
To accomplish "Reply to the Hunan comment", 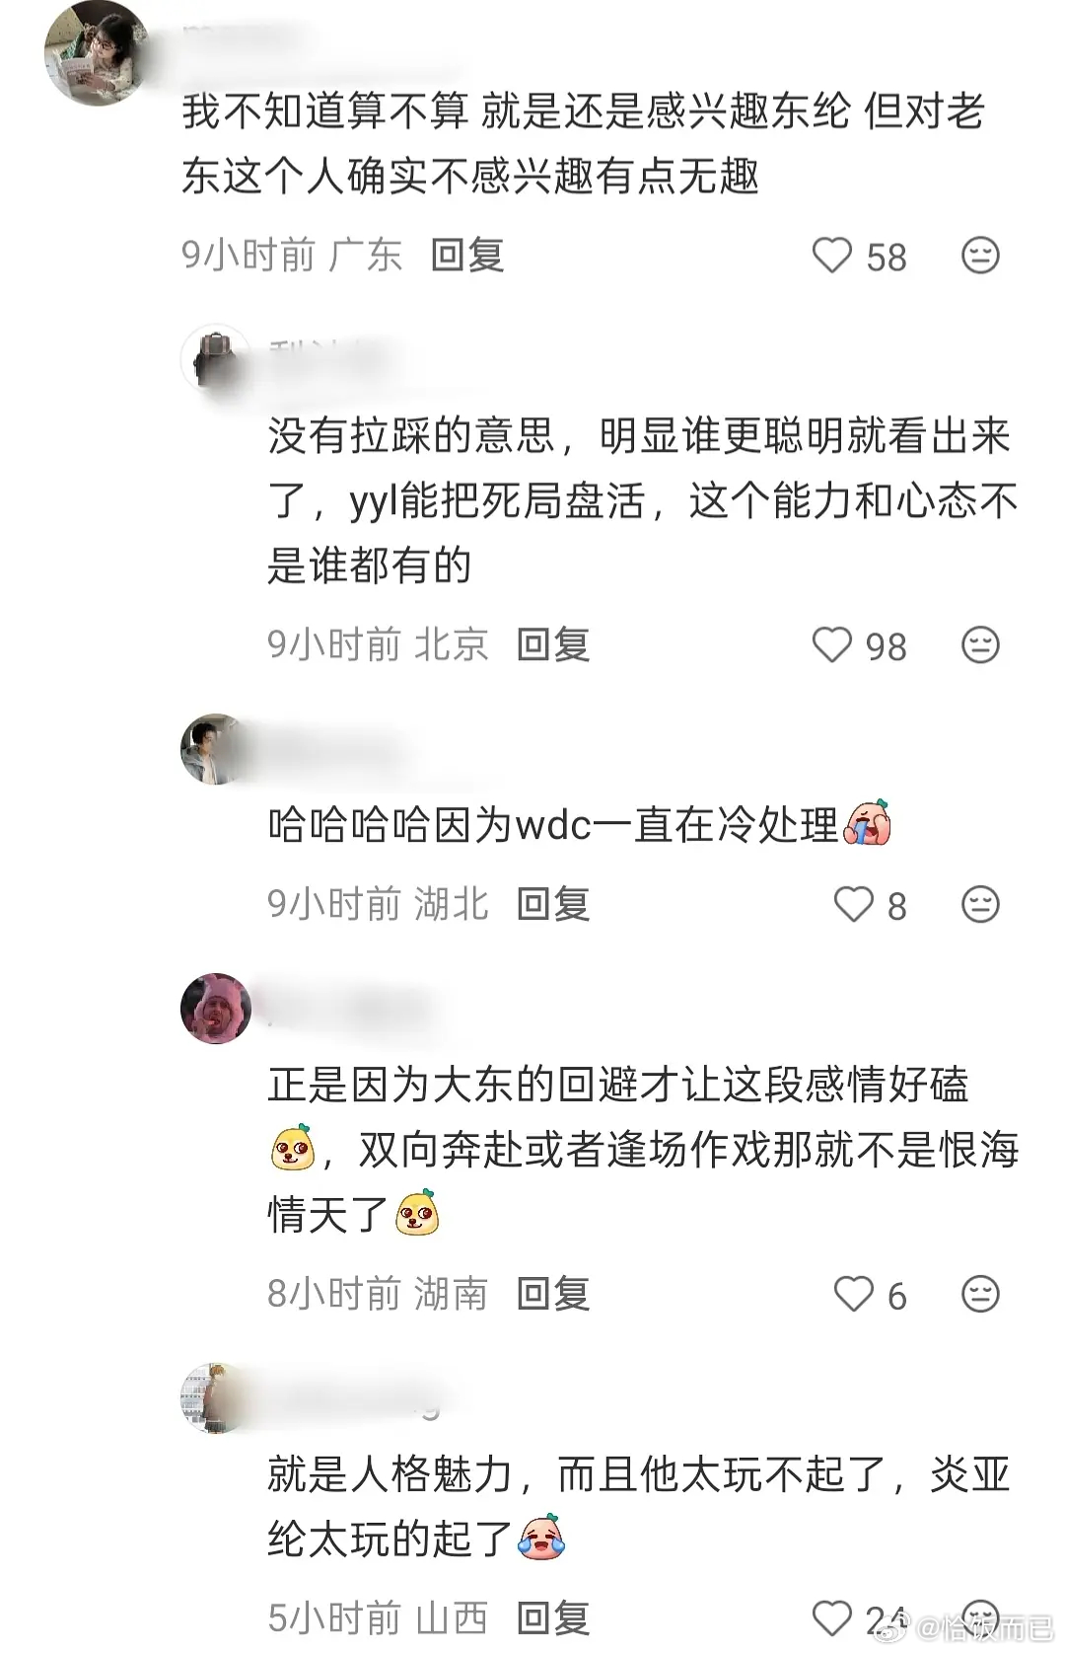I will click(553, 1294).
